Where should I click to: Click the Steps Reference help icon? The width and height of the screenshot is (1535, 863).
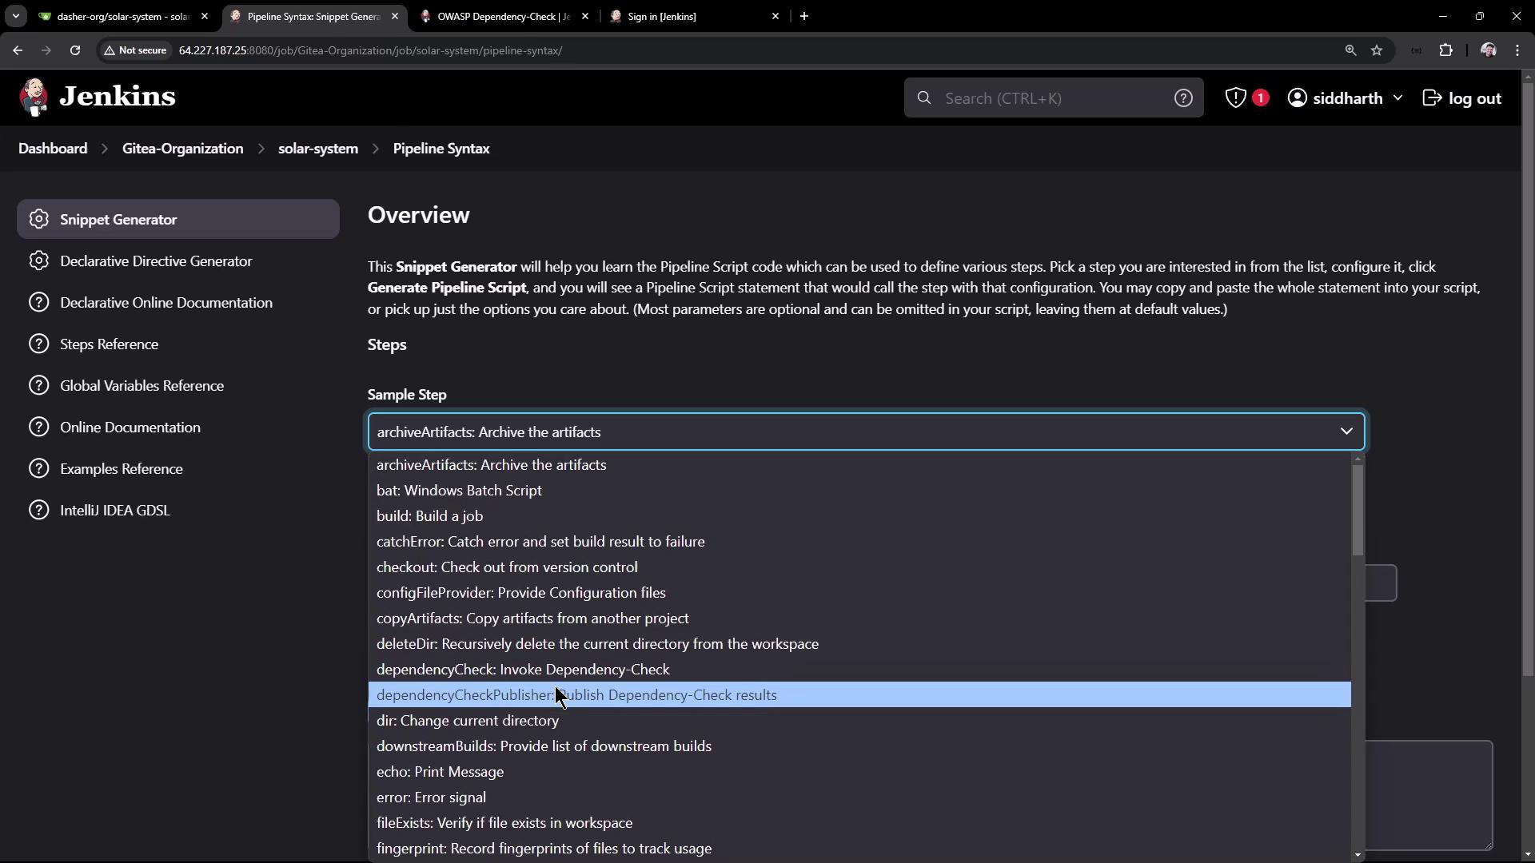click(x=38, y=344)
